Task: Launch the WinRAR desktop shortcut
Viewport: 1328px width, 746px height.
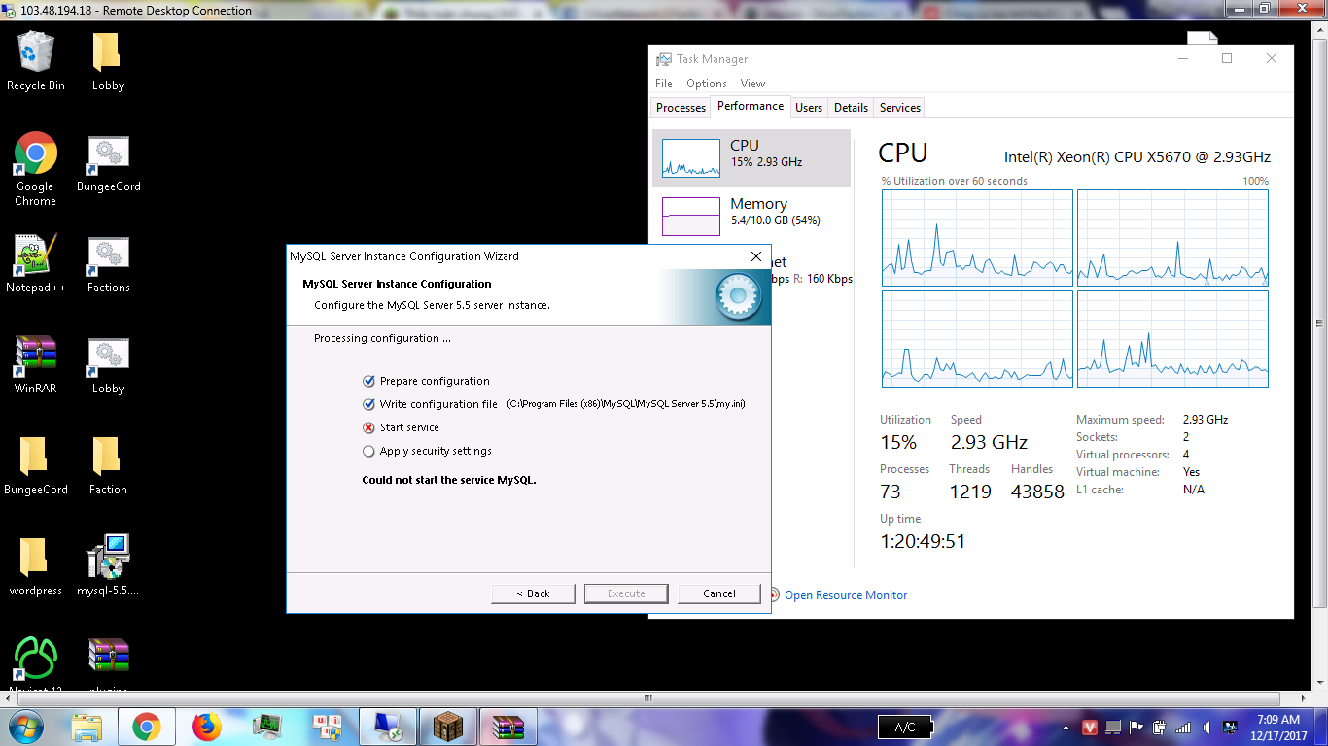Action: 36,364
